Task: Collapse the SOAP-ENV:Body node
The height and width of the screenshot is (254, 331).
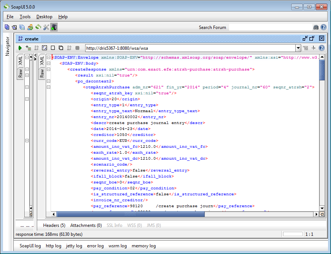Action: 49,63
